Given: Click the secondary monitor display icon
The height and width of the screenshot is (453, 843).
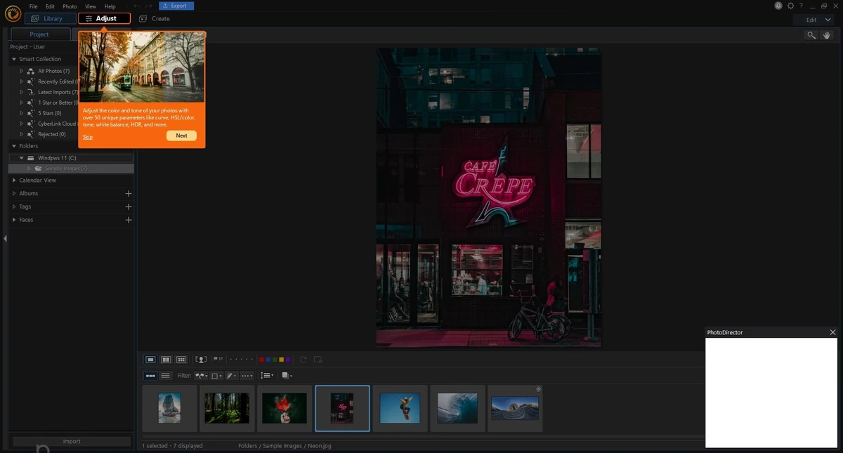Looking at the screenshot, I should coord(318,360).
